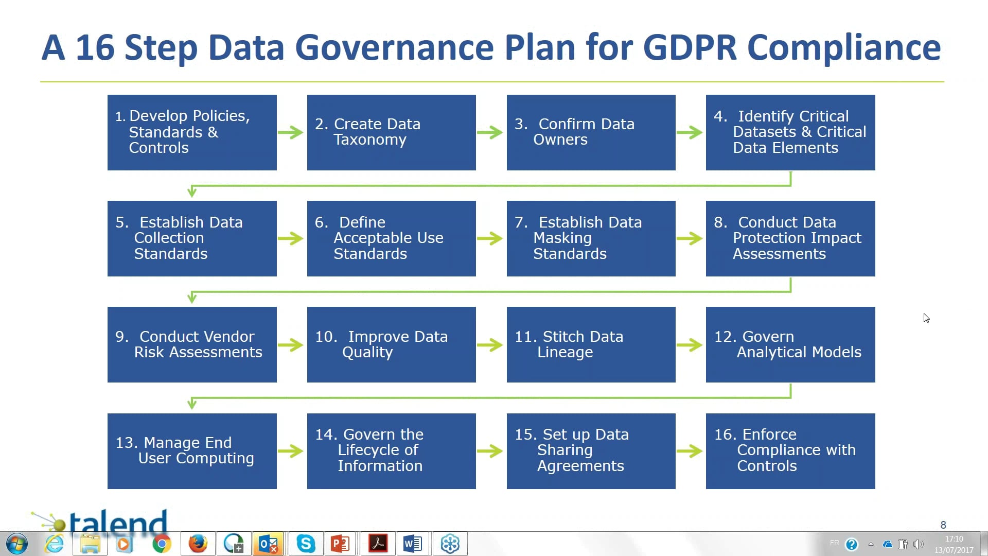This screenshot has width=988, height=556.
Task: Click the blue help icon in tray
Action: tap(852, 544)
